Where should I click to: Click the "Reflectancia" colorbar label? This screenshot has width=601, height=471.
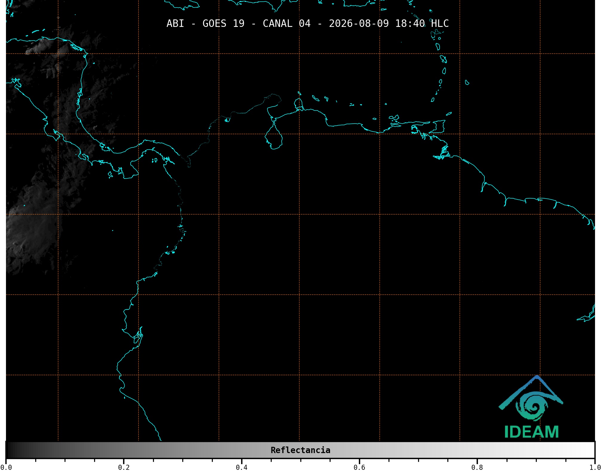pyautogui.click(x=300, y=450)
